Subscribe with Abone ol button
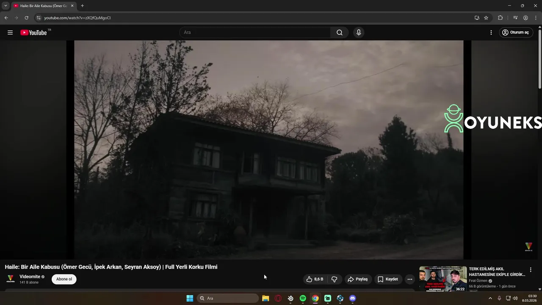 (x=64, y=279)
